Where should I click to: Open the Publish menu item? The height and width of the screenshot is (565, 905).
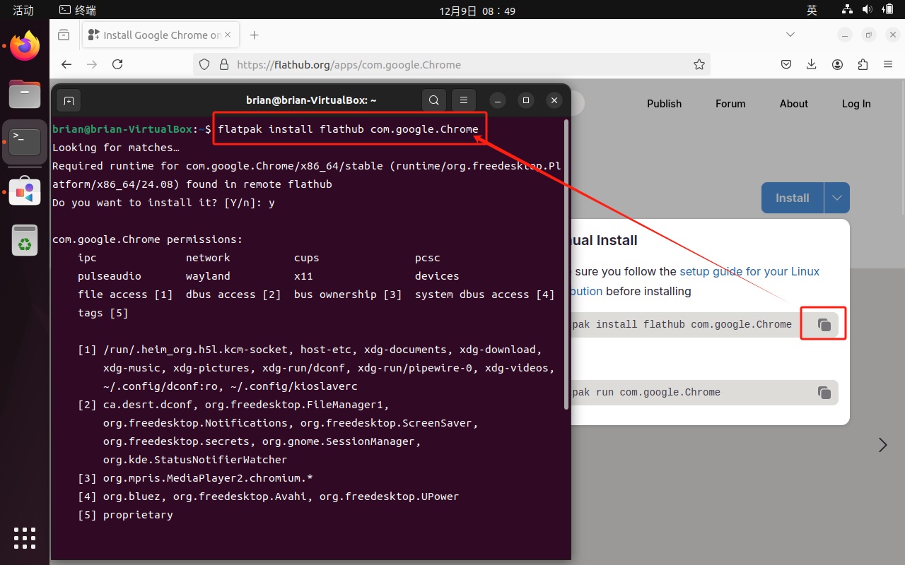click(x=664, y=104)
